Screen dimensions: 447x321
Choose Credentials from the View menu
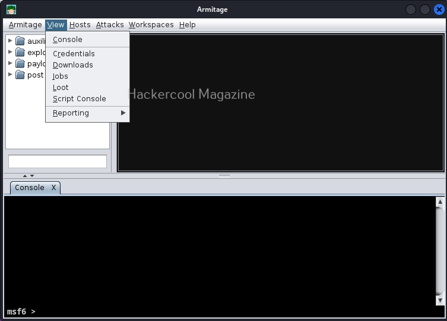click(x=87, y=54)
